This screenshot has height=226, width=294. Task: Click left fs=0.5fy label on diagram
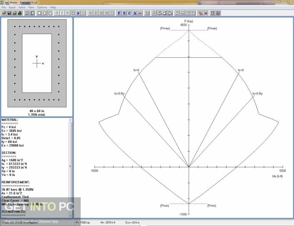coord(119,94)
